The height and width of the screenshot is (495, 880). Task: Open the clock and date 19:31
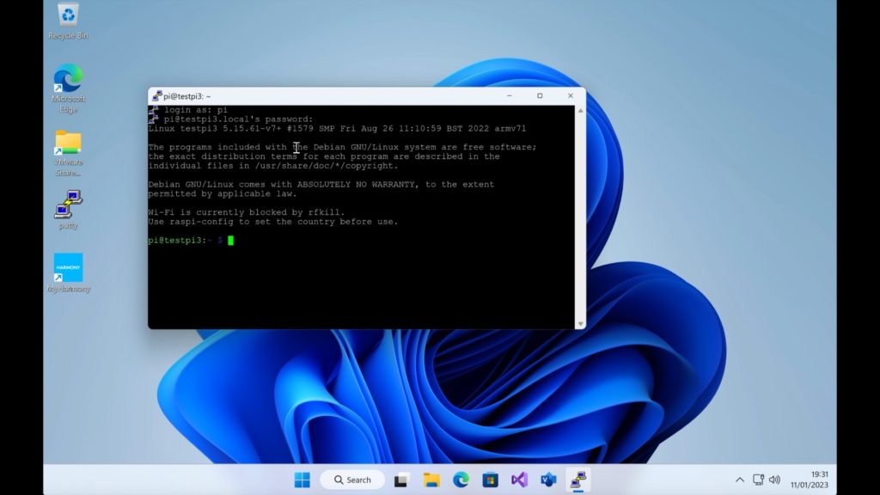[810, 480]
